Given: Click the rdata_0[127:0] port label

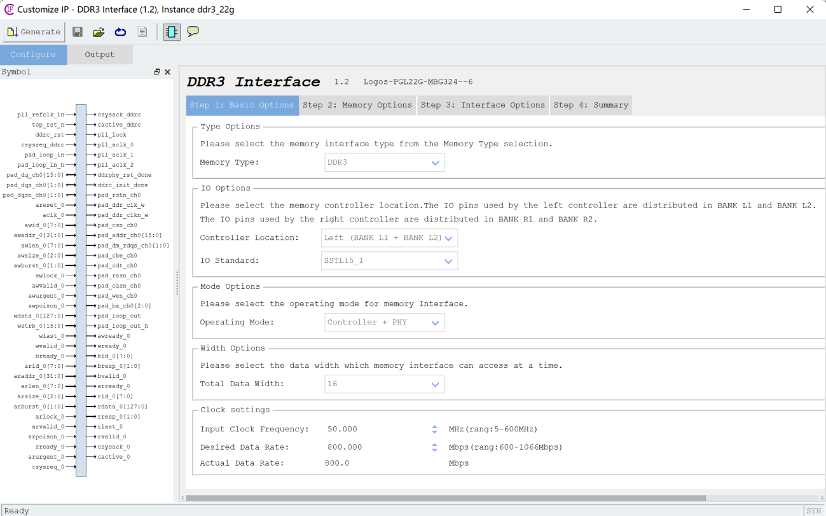Looking at the screenshot, I should coord(123,407).
